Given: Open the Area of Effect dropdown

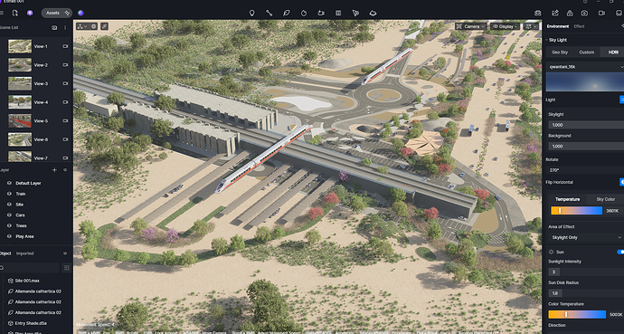Looking at the screenshot, I should click(x=586, y=237).
